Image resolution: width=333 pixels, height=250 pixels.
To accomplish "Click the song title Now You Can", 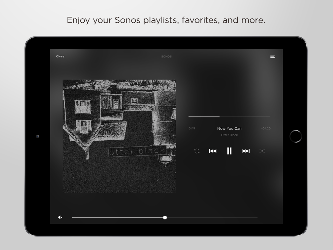I will click(229, 128).
